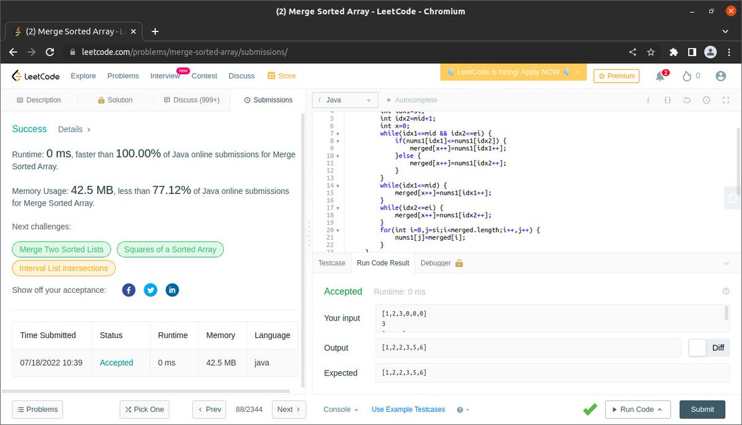Image resolution: width=742 pixels, height=425 pixels.
Task: Open the clipboard icon at editor edge
Action: click(733, 198)
